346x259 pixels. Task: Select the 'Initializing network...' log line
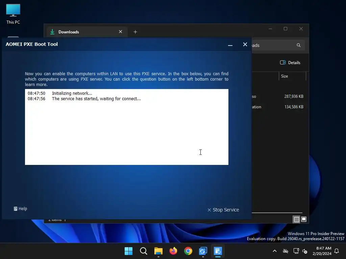coord(72,93)
